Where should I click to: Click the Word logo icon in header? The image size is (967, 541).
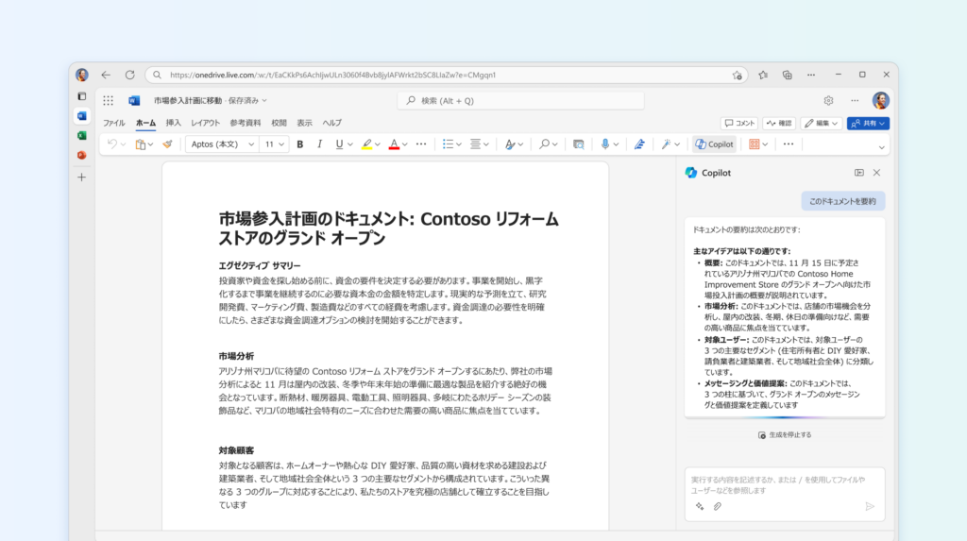pos(134,100)
